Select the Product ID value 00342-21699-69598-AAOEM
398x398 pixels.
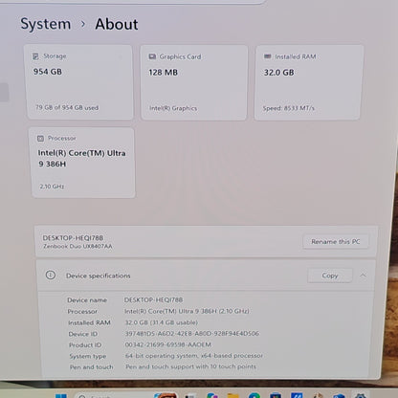[x=168, y=345]
